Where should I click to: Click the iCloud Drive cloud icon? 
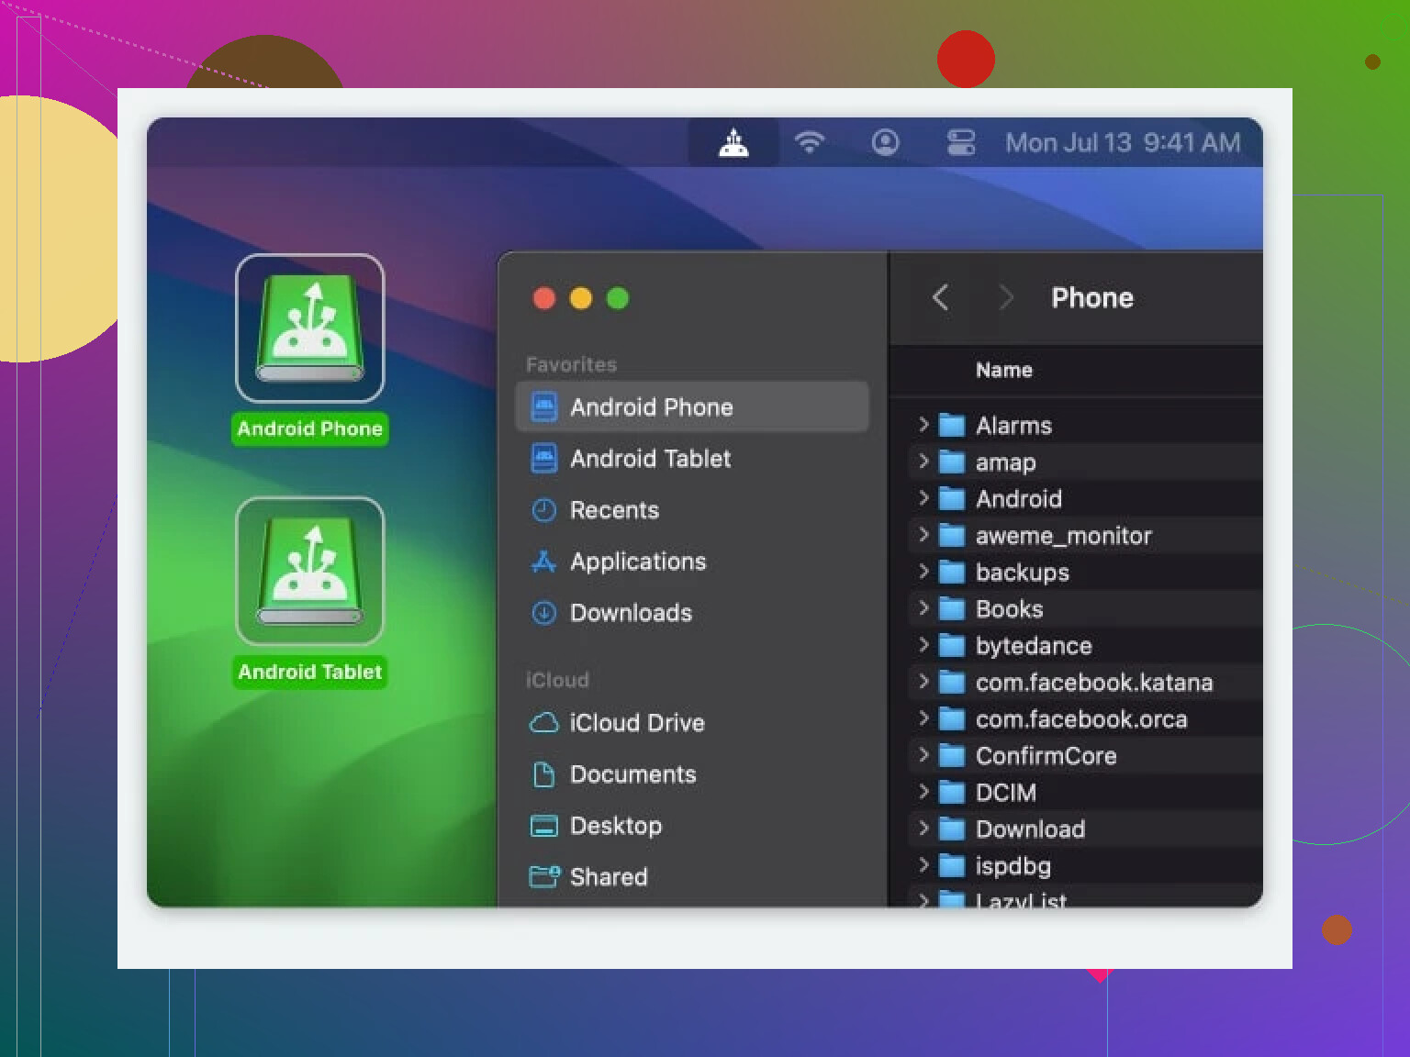(544, 722)
